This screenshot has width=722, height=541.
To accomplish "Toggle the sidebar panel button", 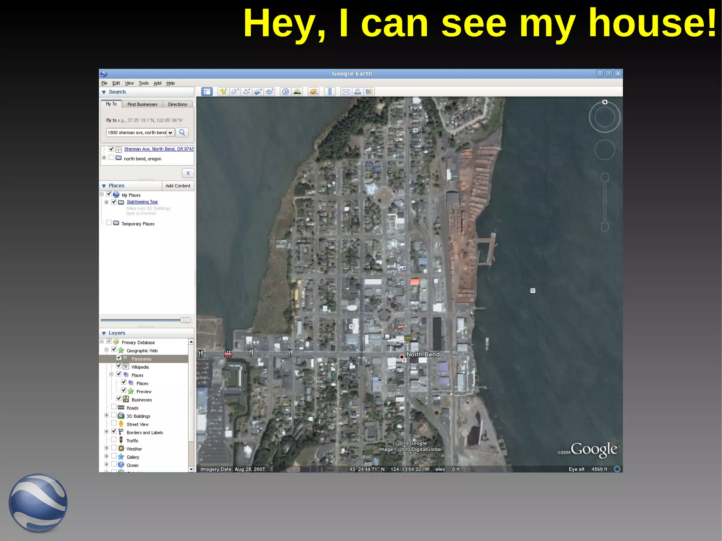I will [207, 92].
